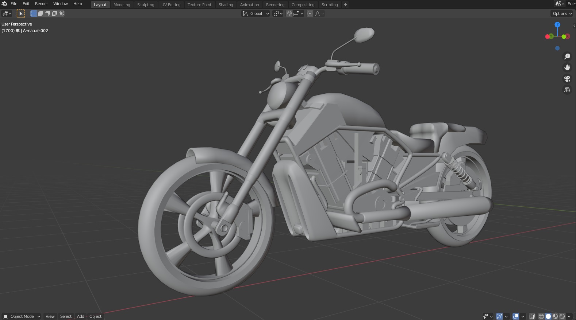This screenshot has height=320, width=576.
Task: Add a new workspace with plus button
Action: tap(345, 5)
